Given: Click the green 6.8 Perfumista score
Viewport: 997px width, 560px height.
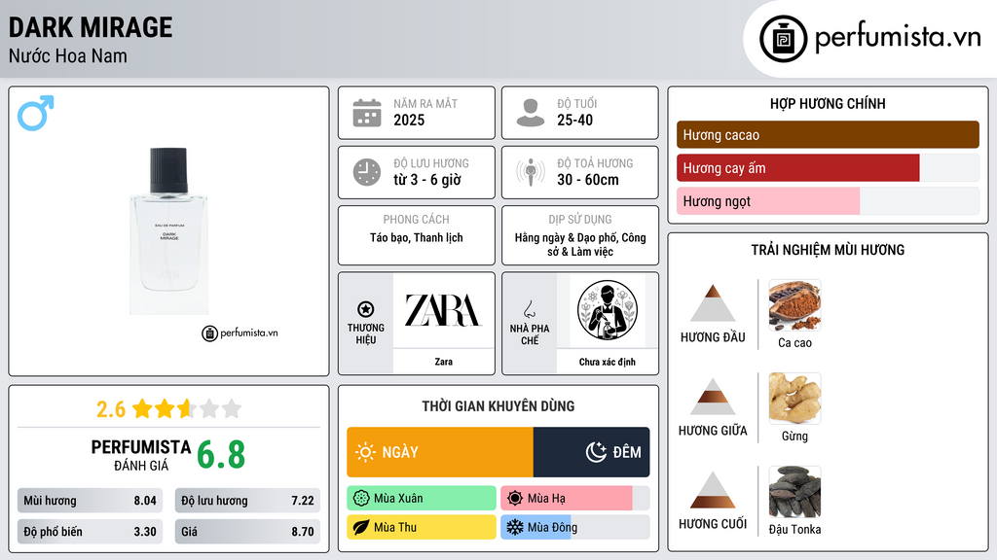Looking at the screenshot, I should click(221, 455).
